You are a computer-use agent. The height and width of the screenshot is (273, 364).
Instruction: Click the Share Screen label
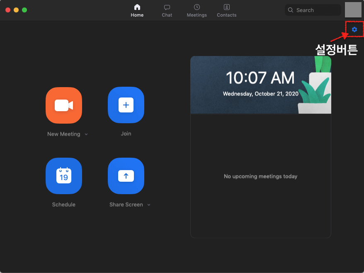[126, 205]
